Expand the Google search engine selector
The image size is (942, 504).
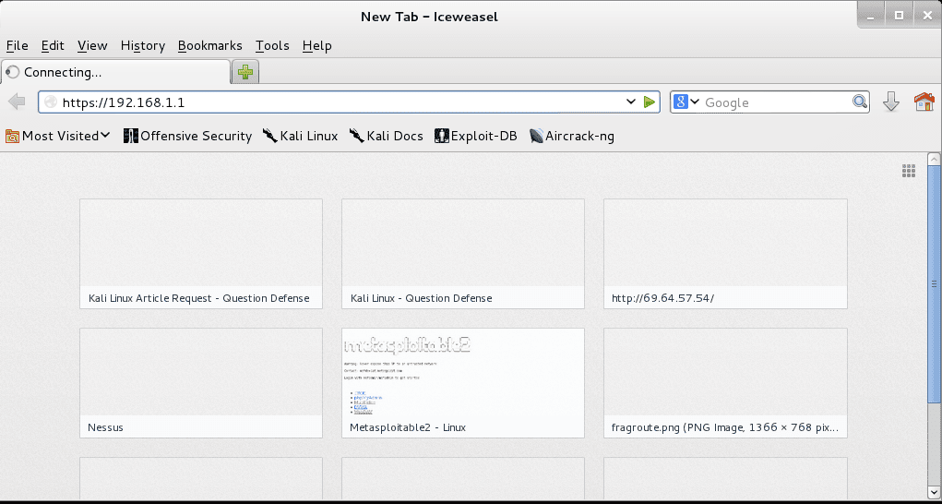[x=686, y=102]
